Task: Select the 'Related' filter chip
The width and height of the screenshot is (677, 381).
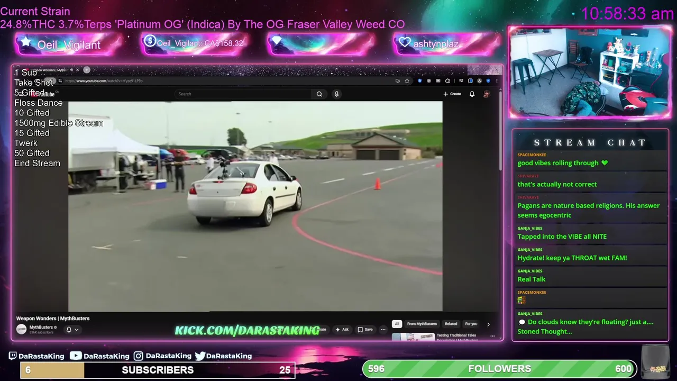Action: (451, 324)
